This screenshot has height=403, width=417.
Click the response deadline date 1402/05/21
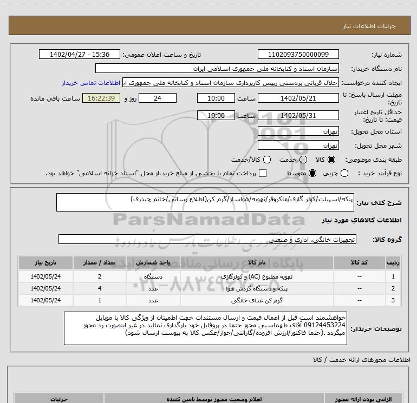pos(298,98)
